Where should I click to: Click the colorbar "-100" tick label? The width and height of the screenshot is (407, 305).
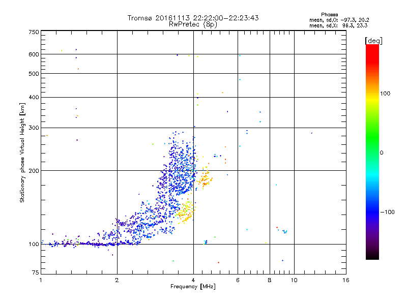pos(387,212)
